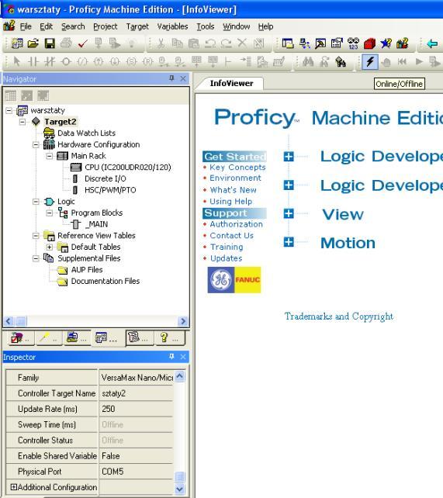This screenshot has width=443, height=498.
Task: Collapse Supplemental Files node
Action: point(36,258)
